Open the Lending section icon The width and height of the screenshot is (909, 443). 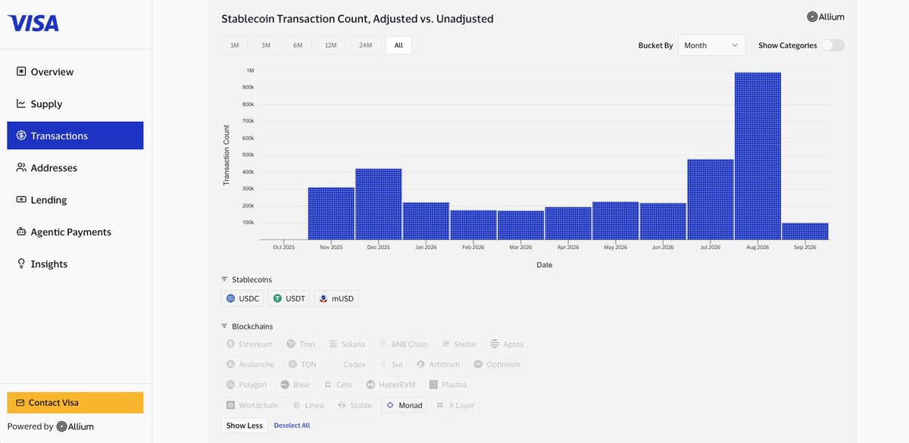click(x=21, y=200)
